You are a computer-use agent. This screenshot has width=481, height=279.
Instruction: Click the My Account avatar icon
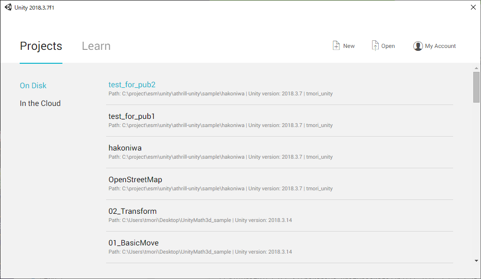click(418, 46)
